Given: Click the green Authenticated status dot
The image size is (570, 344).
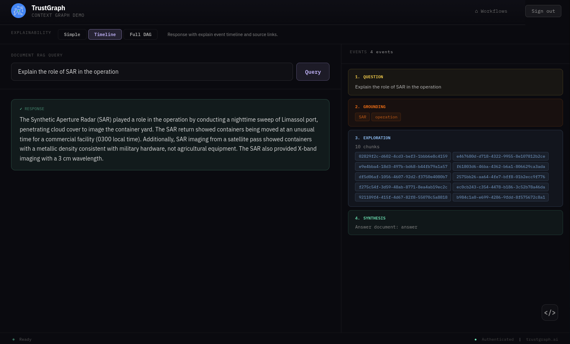Looking at the screenshot, I should coord(476,339).
